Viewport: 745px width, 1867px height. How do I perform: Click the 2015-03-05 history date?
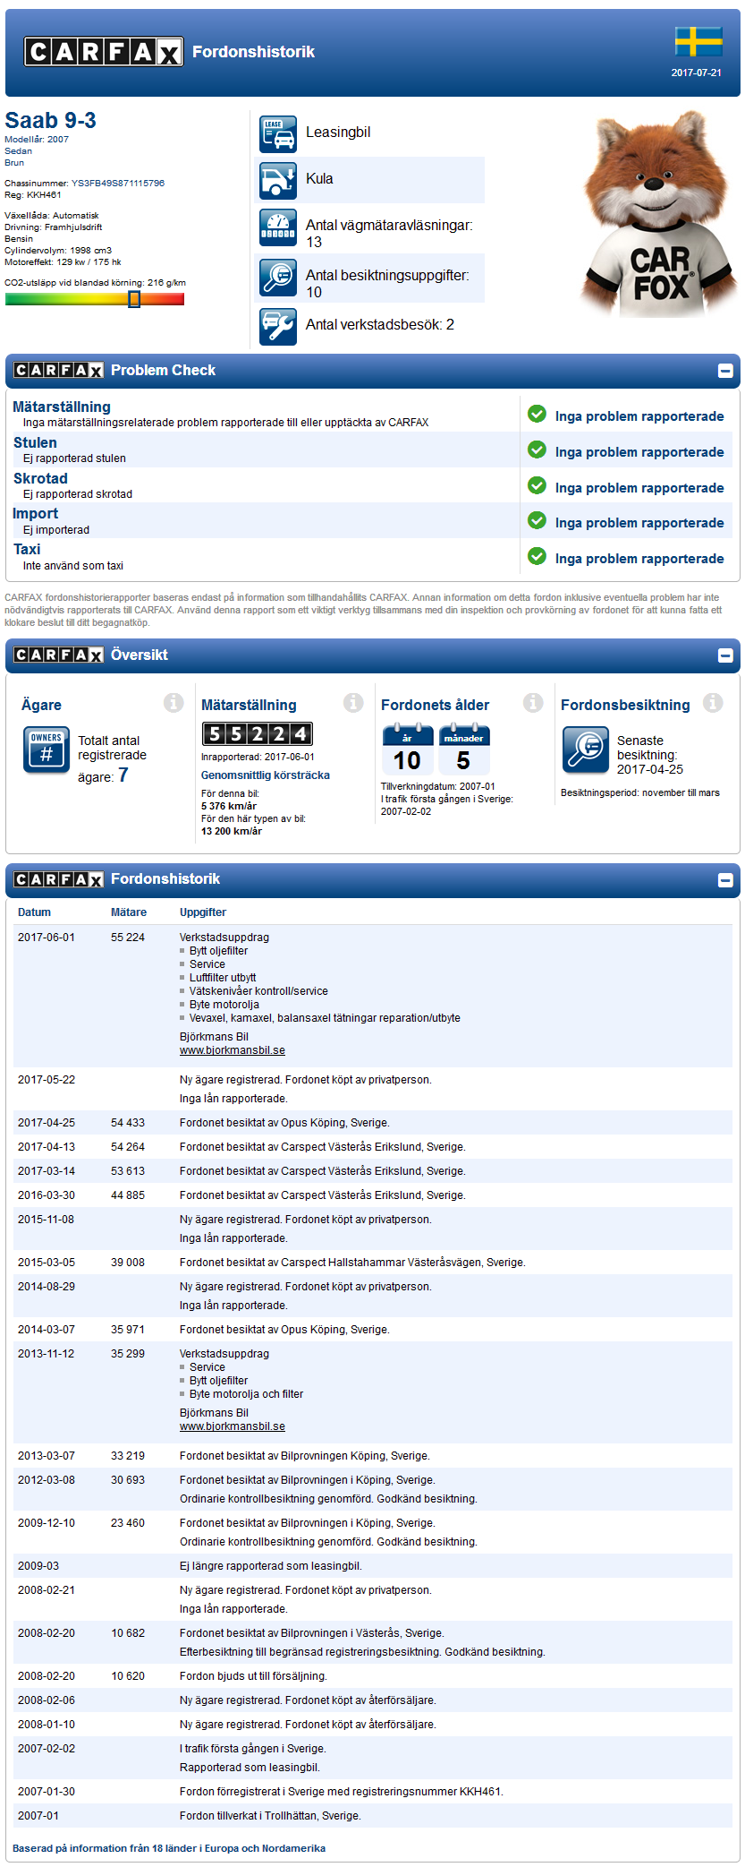point(47,1263)
